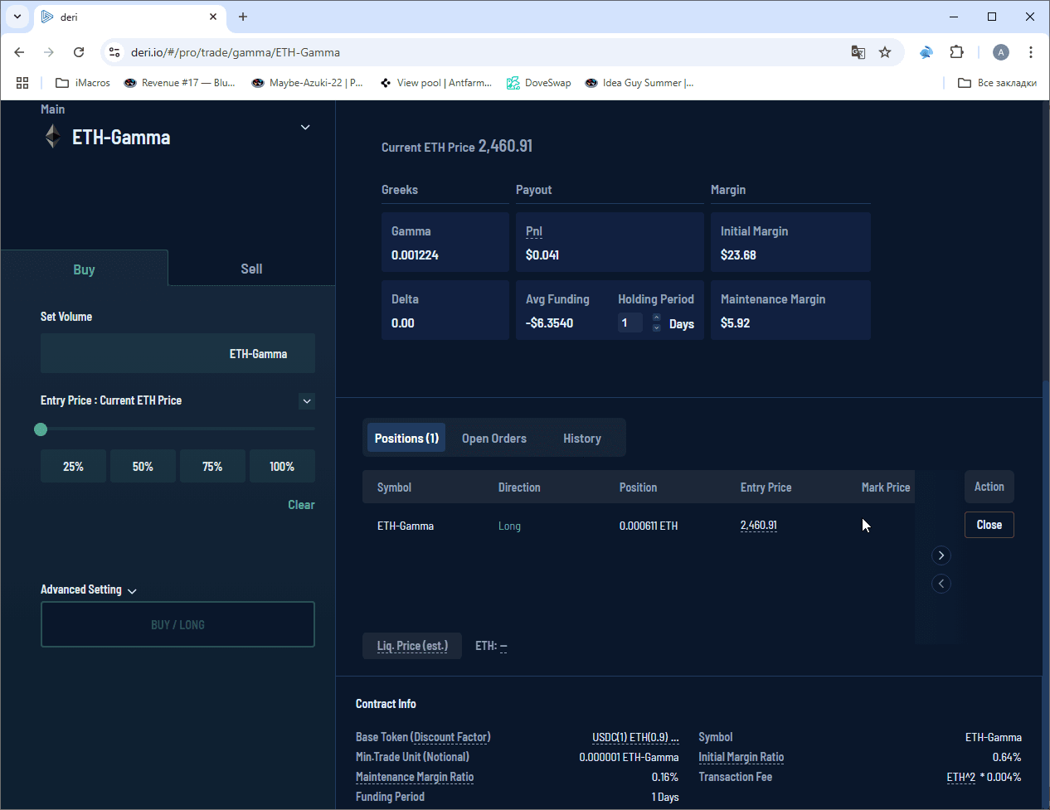Set volume to 100%
The height and width of the screenshot is (810, 1050).
click(282, 466)
